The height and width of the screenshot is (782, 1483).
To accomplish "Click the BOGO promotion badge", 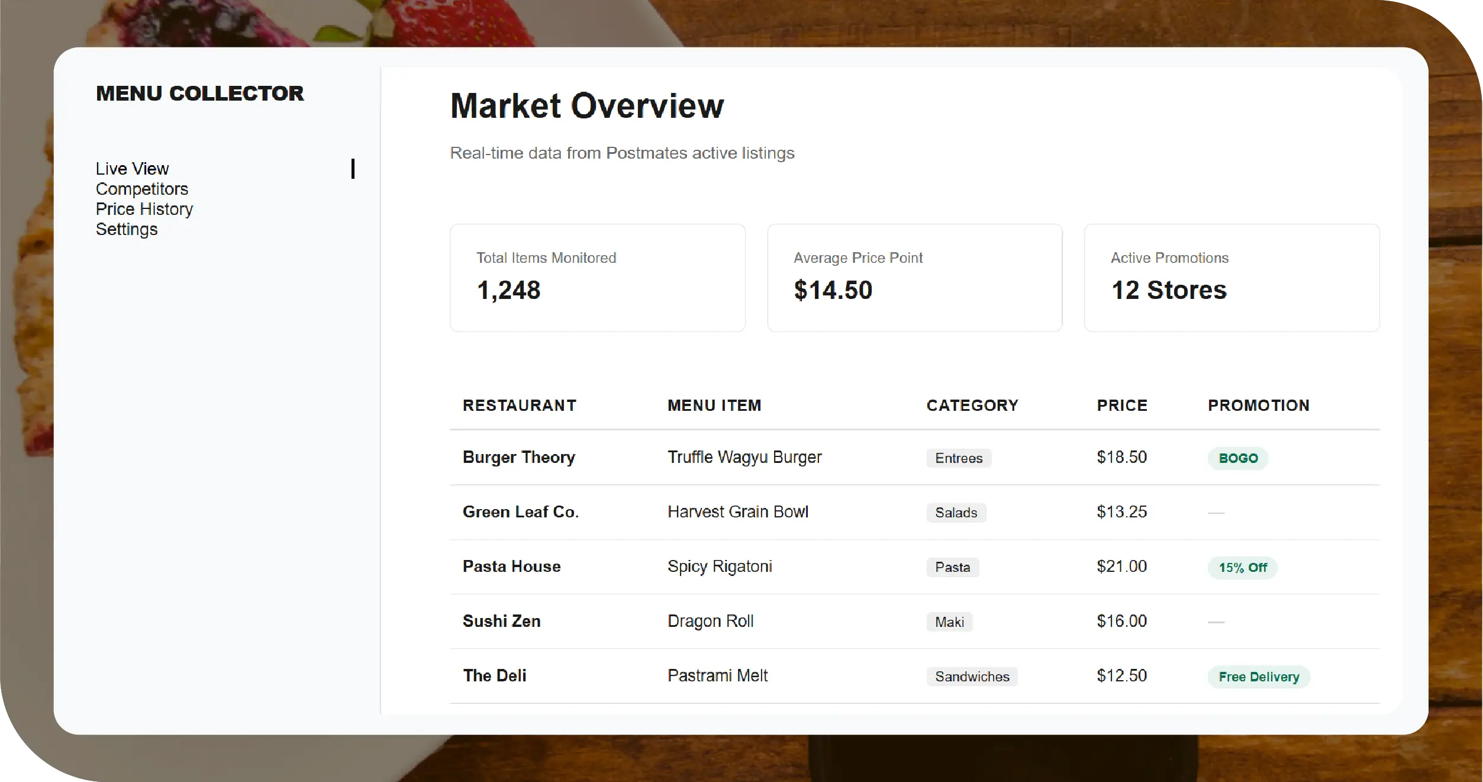I will tap(1238, 458).
